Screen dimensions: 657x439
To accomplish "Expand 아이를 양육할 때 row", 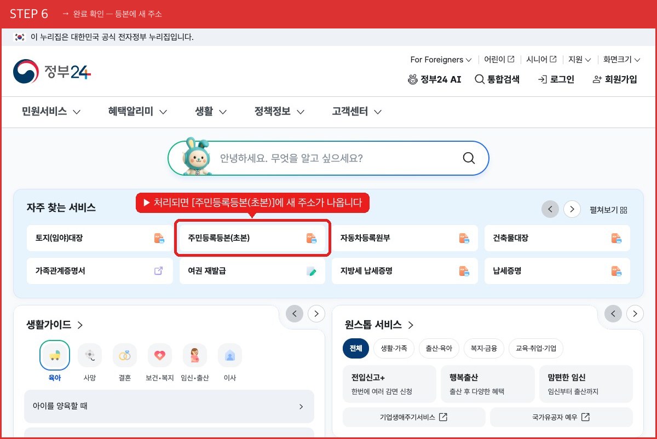I will click(169, 406).
